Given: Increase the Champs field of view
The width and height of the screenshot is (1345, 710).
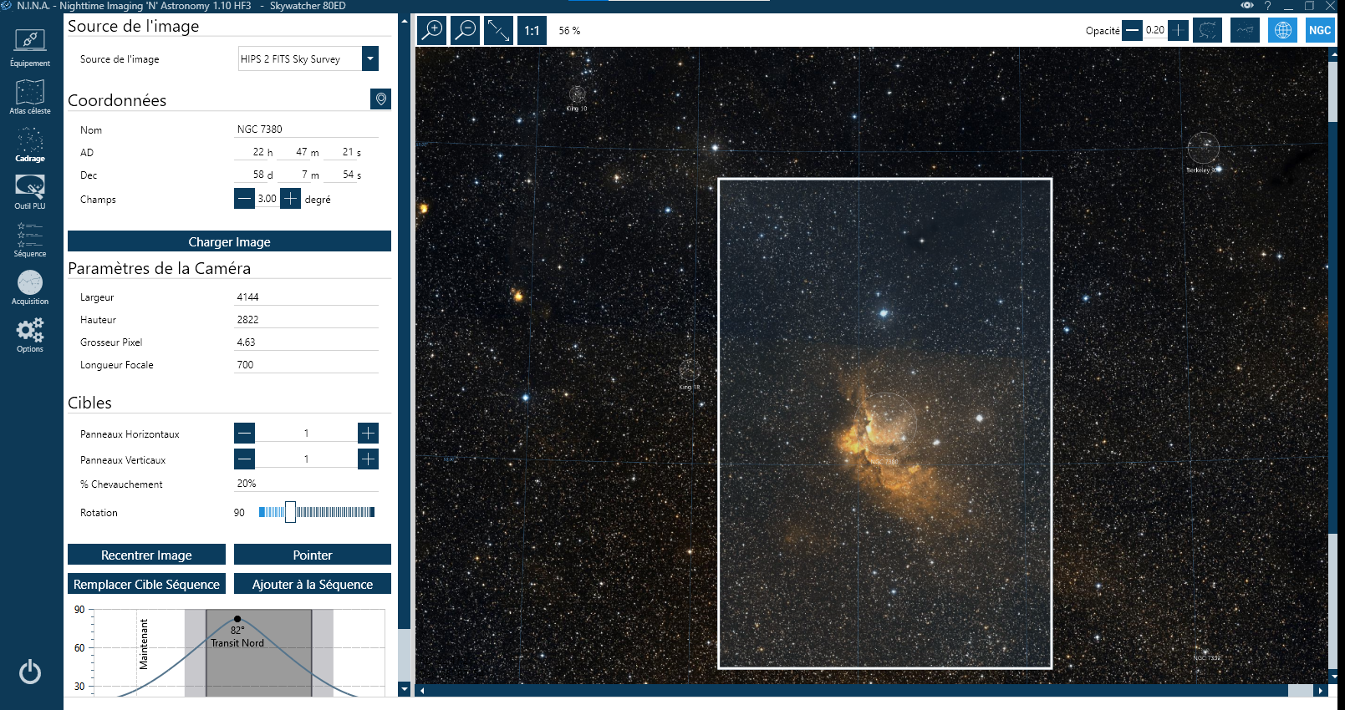Looking at the screenshot, I should (290, 199).
